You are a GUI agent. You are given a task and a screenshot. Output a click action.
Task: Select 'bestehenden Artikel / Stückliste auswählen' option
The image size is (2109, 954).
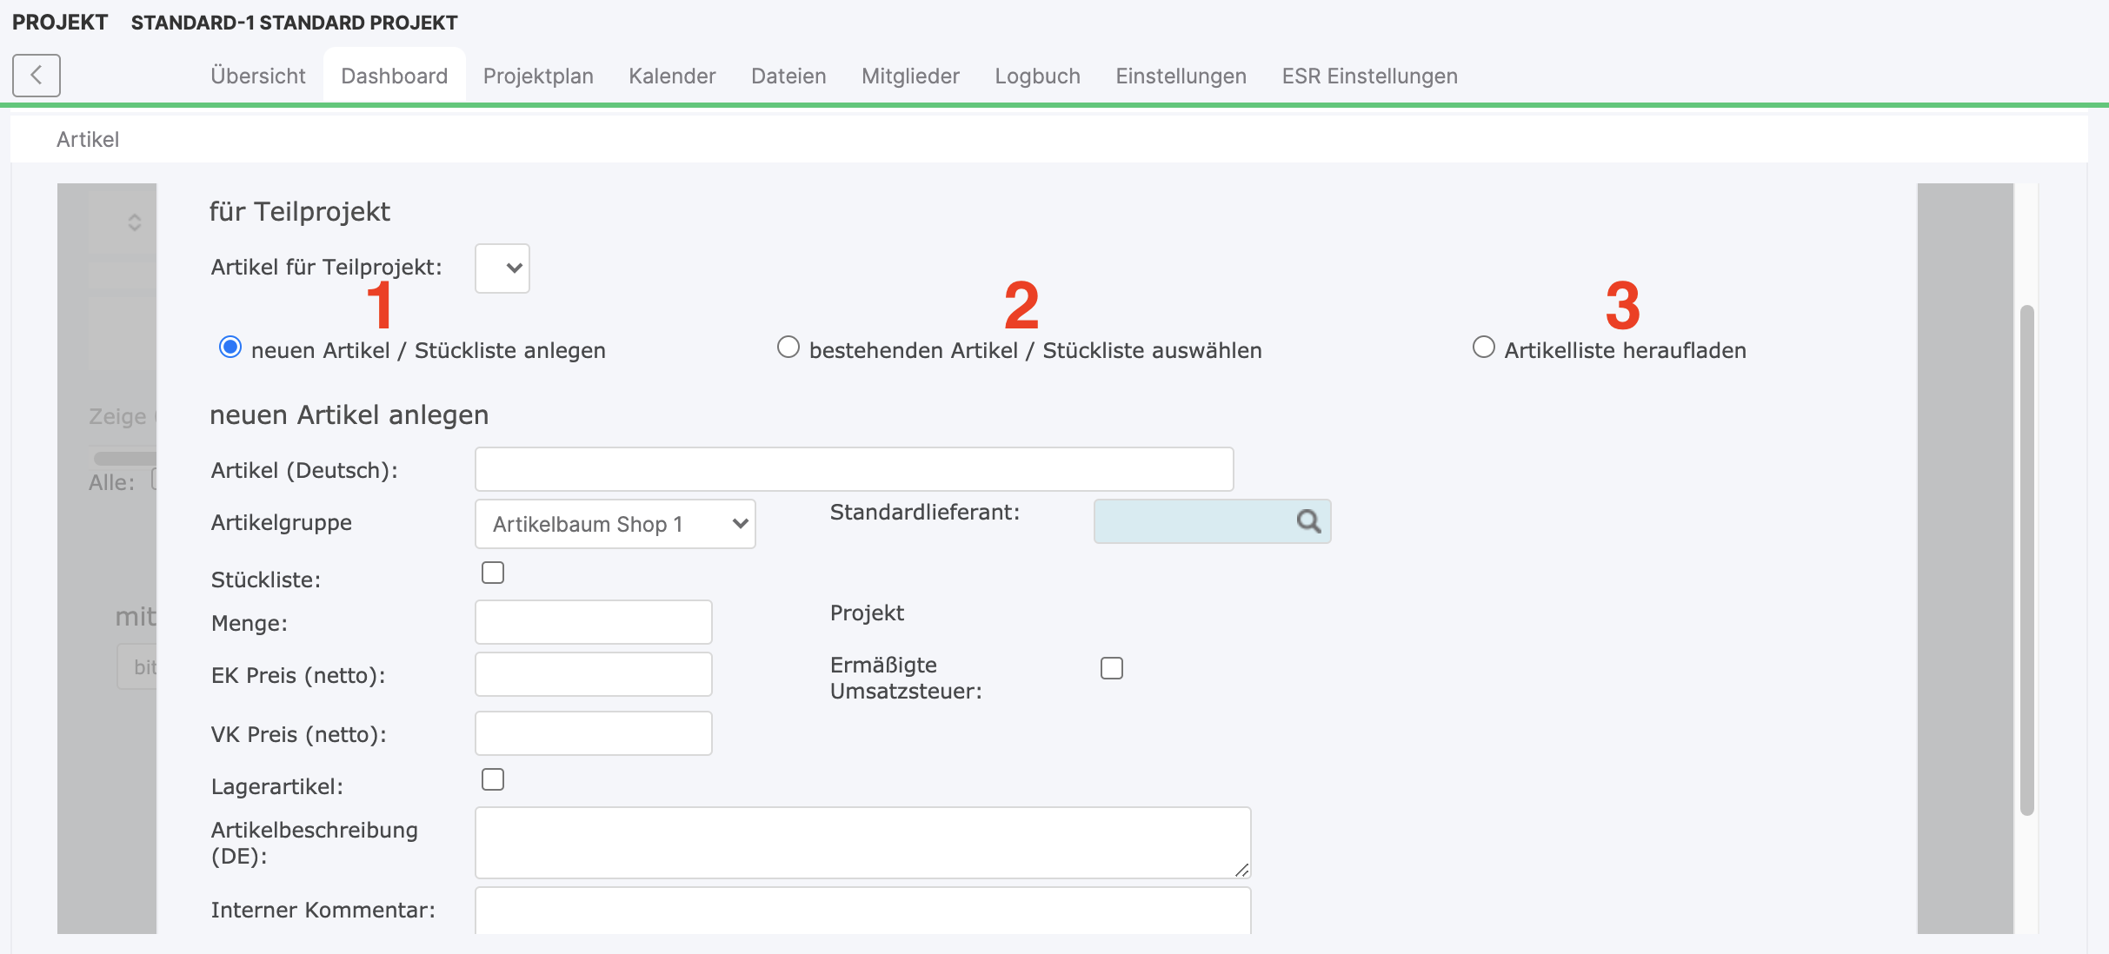pos(788,348)
